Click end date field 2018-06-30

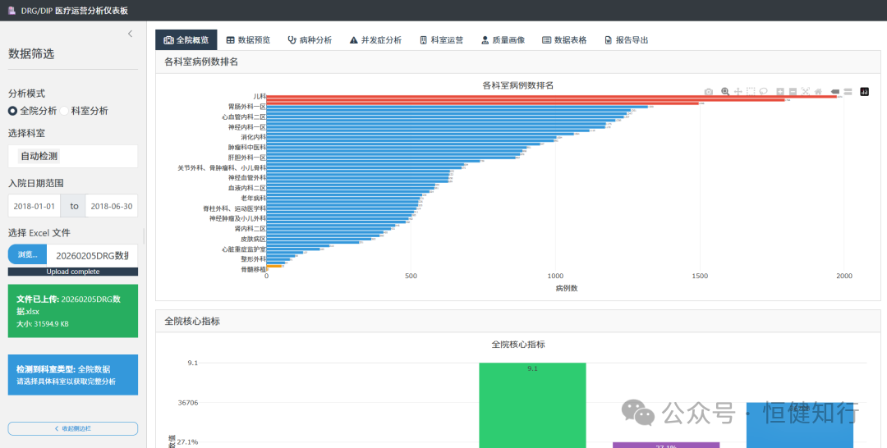[x=112, y=206]
